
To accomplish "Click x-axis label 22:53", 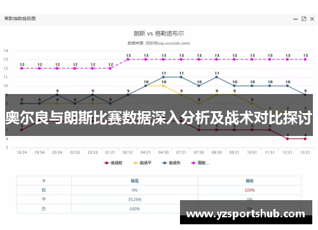I will coord(75,152).
